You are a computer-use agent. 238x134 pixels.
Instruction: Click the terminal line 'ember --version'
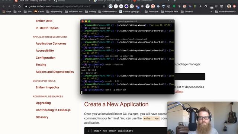coord(114,64)
